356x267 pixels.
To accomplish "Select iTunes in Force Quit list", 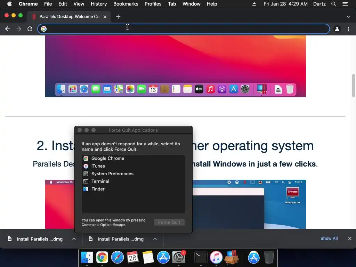I will pos(133,166).
